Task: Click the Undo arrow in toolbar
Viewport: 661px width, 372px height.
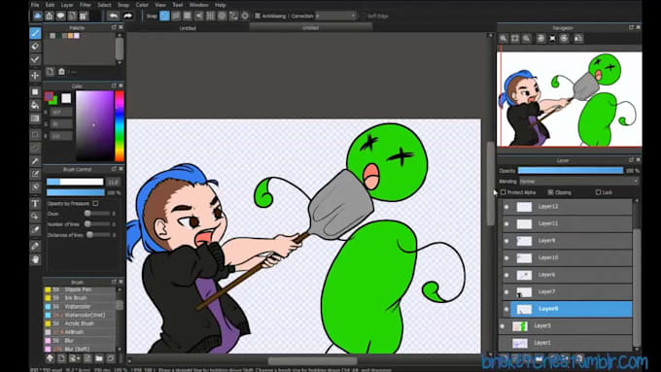Action: (x=113, y=16)
